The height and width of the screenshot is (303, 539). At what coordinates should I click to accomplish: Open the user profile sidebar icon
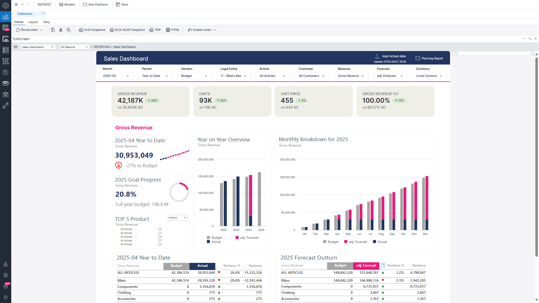click(5, 264)
